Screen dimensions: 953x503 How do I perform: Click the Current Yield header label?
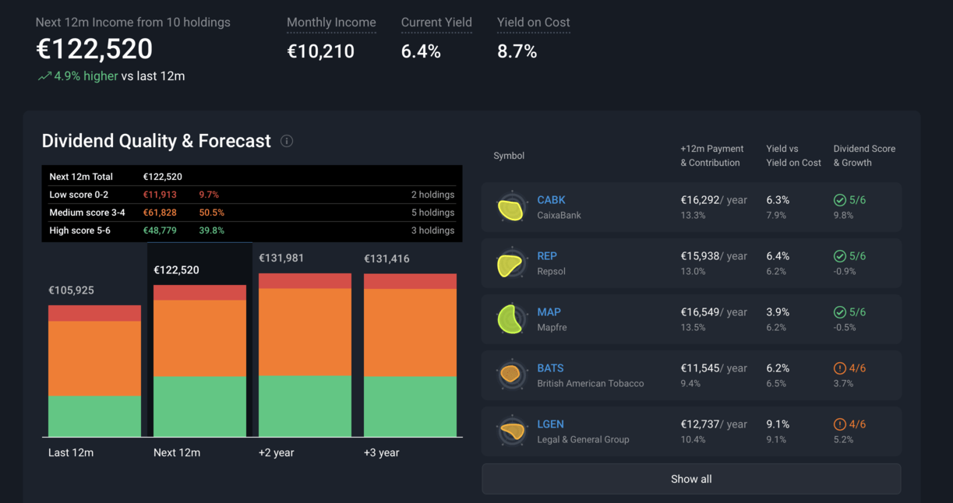(x=436, y=23)
